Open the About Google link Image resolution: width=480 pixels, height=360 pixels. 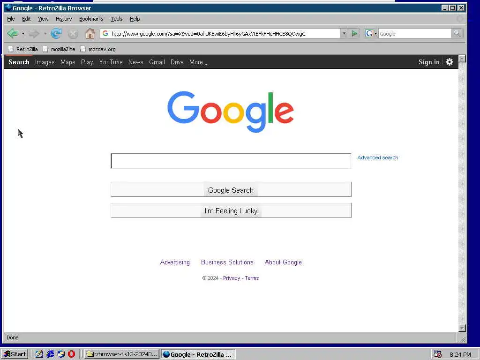point(283,262)
